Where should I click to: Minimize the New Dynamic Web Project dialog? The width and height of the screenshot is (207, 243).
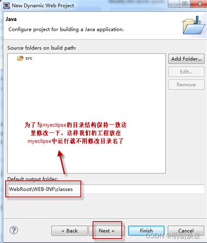(174, 4)
